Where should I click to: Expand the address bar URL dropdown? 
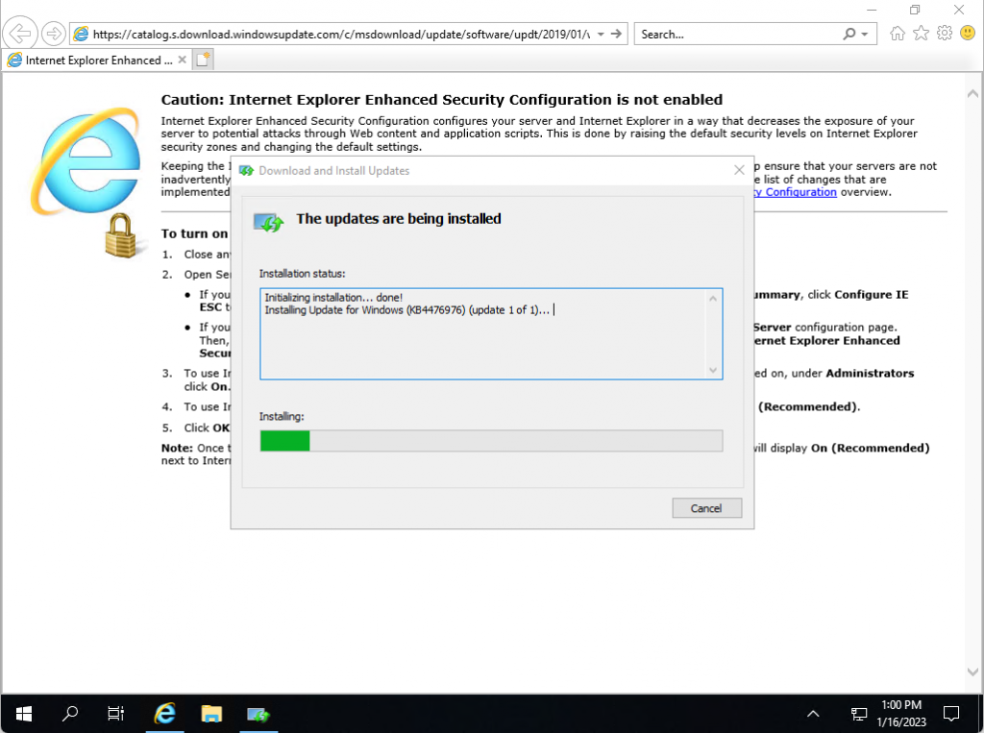pyautogui.click(x=601, y=34)
